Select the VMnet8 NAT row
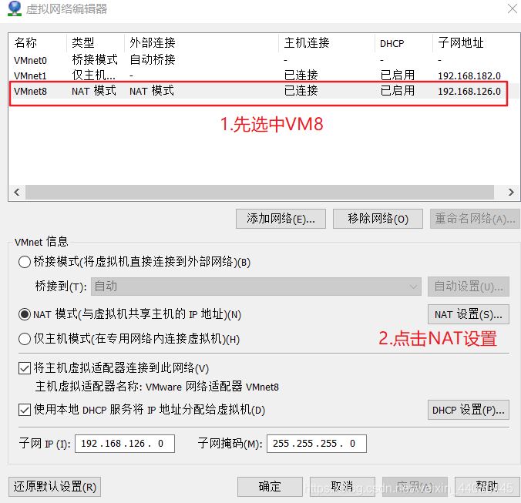The width and height of the screenshot is (521, 503). click(x=264, y=91)
